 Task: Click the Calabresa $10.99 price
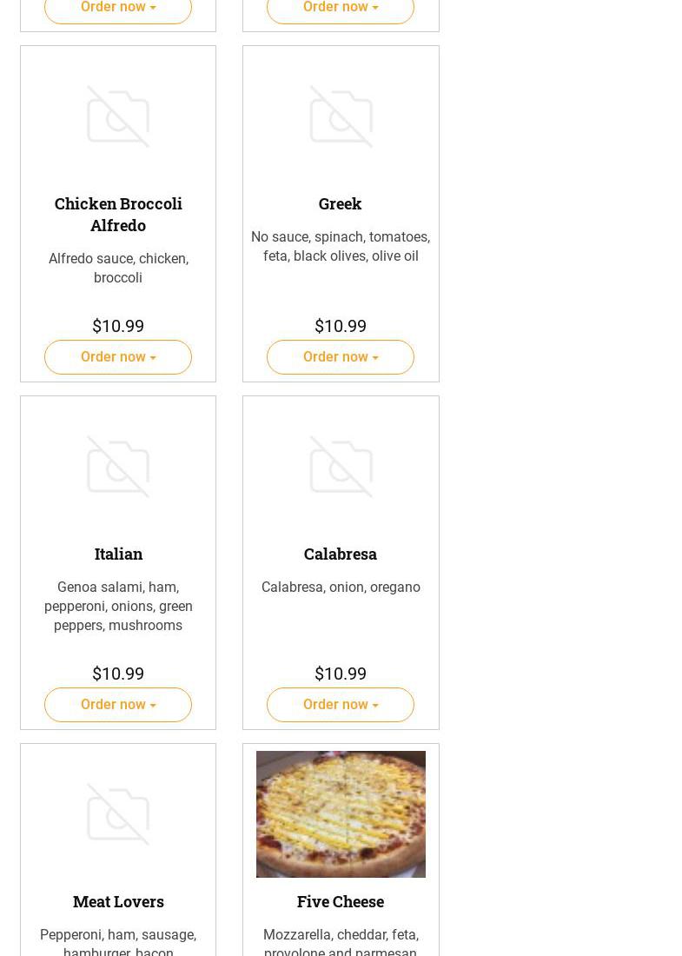(x=341, y=674)
